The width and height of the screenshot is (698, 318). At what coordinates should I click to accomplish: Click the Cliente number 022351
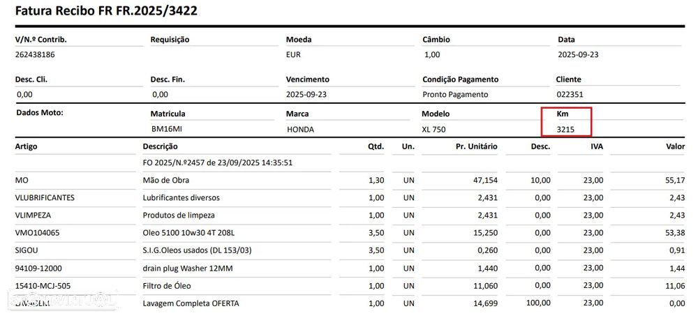coord(569,94)
